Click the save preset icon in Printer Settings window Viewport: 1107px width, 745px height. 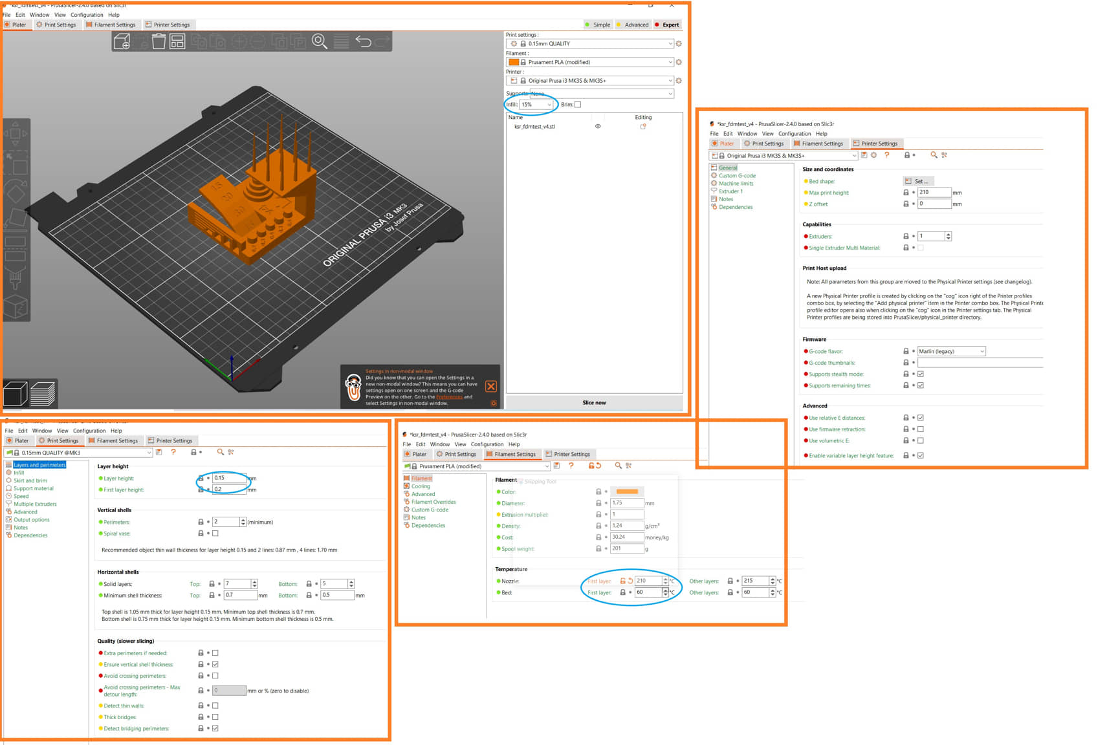tap(864, 155)
